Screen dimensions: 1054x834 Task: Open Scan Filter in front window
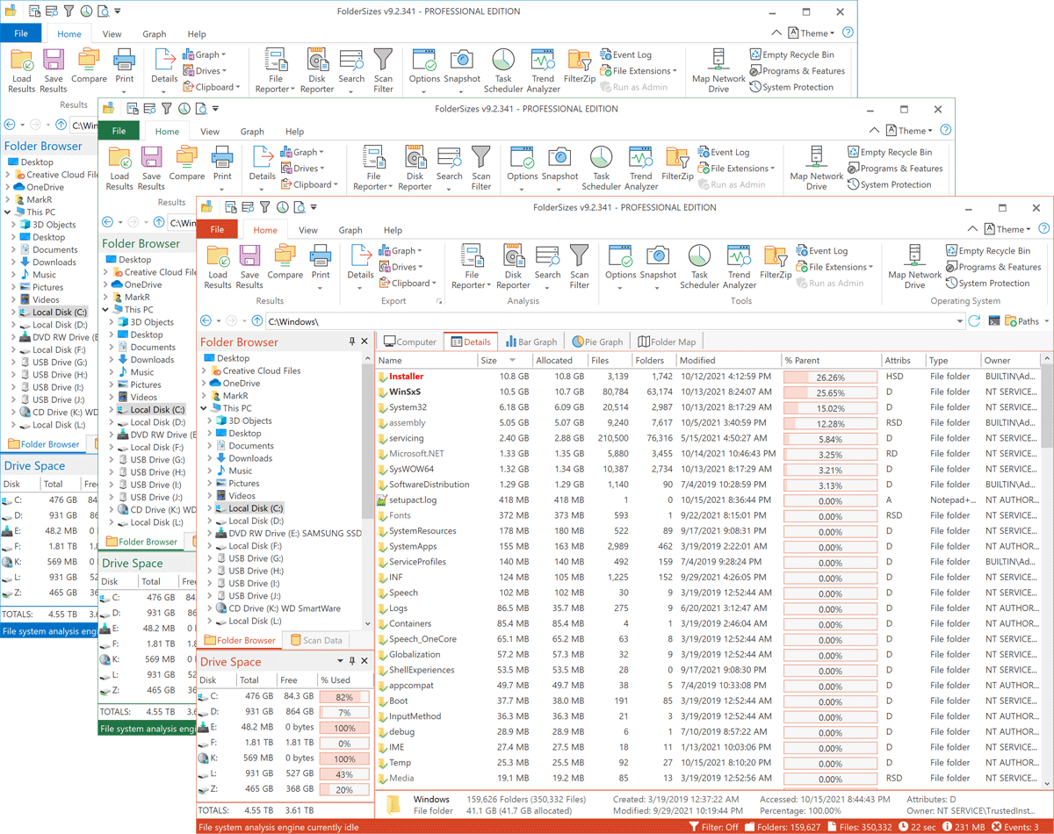click(580, 266)
